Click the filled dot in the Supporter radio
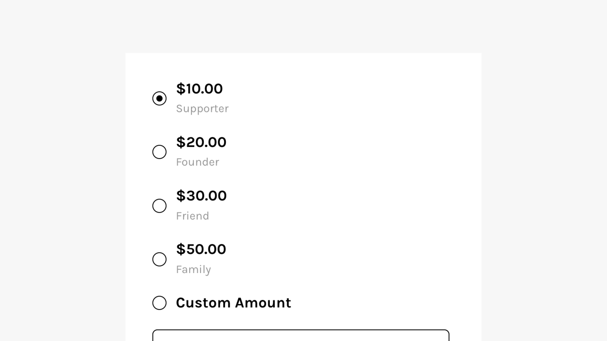Screen dimensions: 607x341 tap(159, 98)
